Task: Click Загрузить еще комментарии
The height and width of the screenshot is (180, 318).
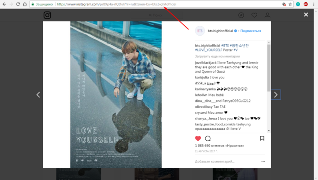Action: (217, 56)
